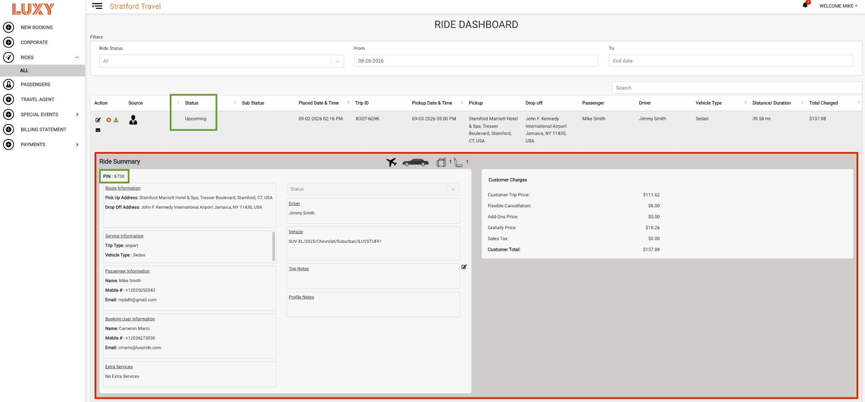
Task: Expand the Payments submenu
Action: pyautogui.click(x=77, y=144)
